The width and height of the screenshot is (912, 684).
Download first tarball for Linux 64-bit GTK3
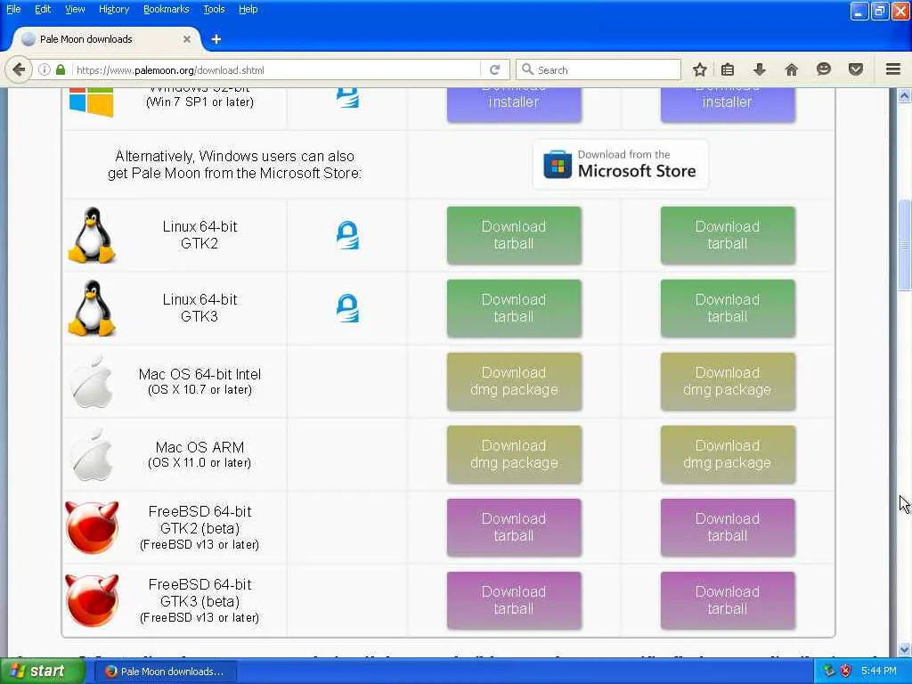(514, 308)
